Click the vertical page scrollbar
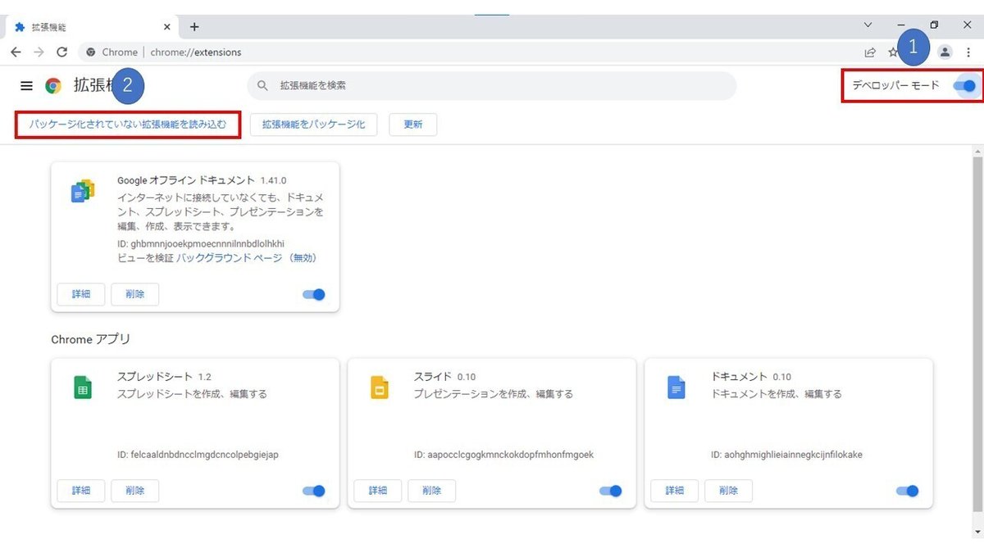 (977, 336)
